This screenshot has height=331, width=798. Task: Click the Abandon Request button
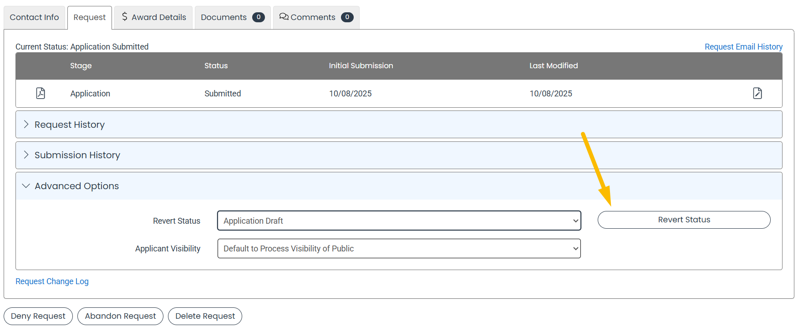coord(120,316)
